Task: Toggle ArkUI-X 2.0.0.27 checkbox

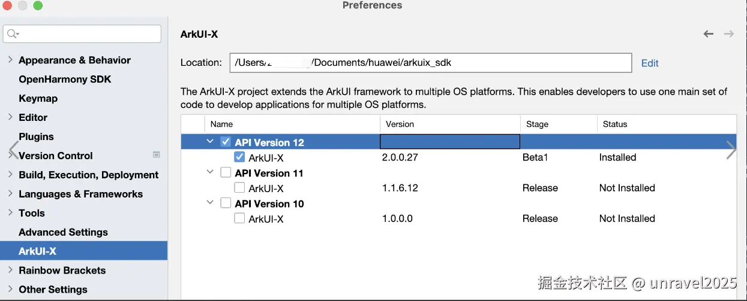Action: tap(239, 157)
